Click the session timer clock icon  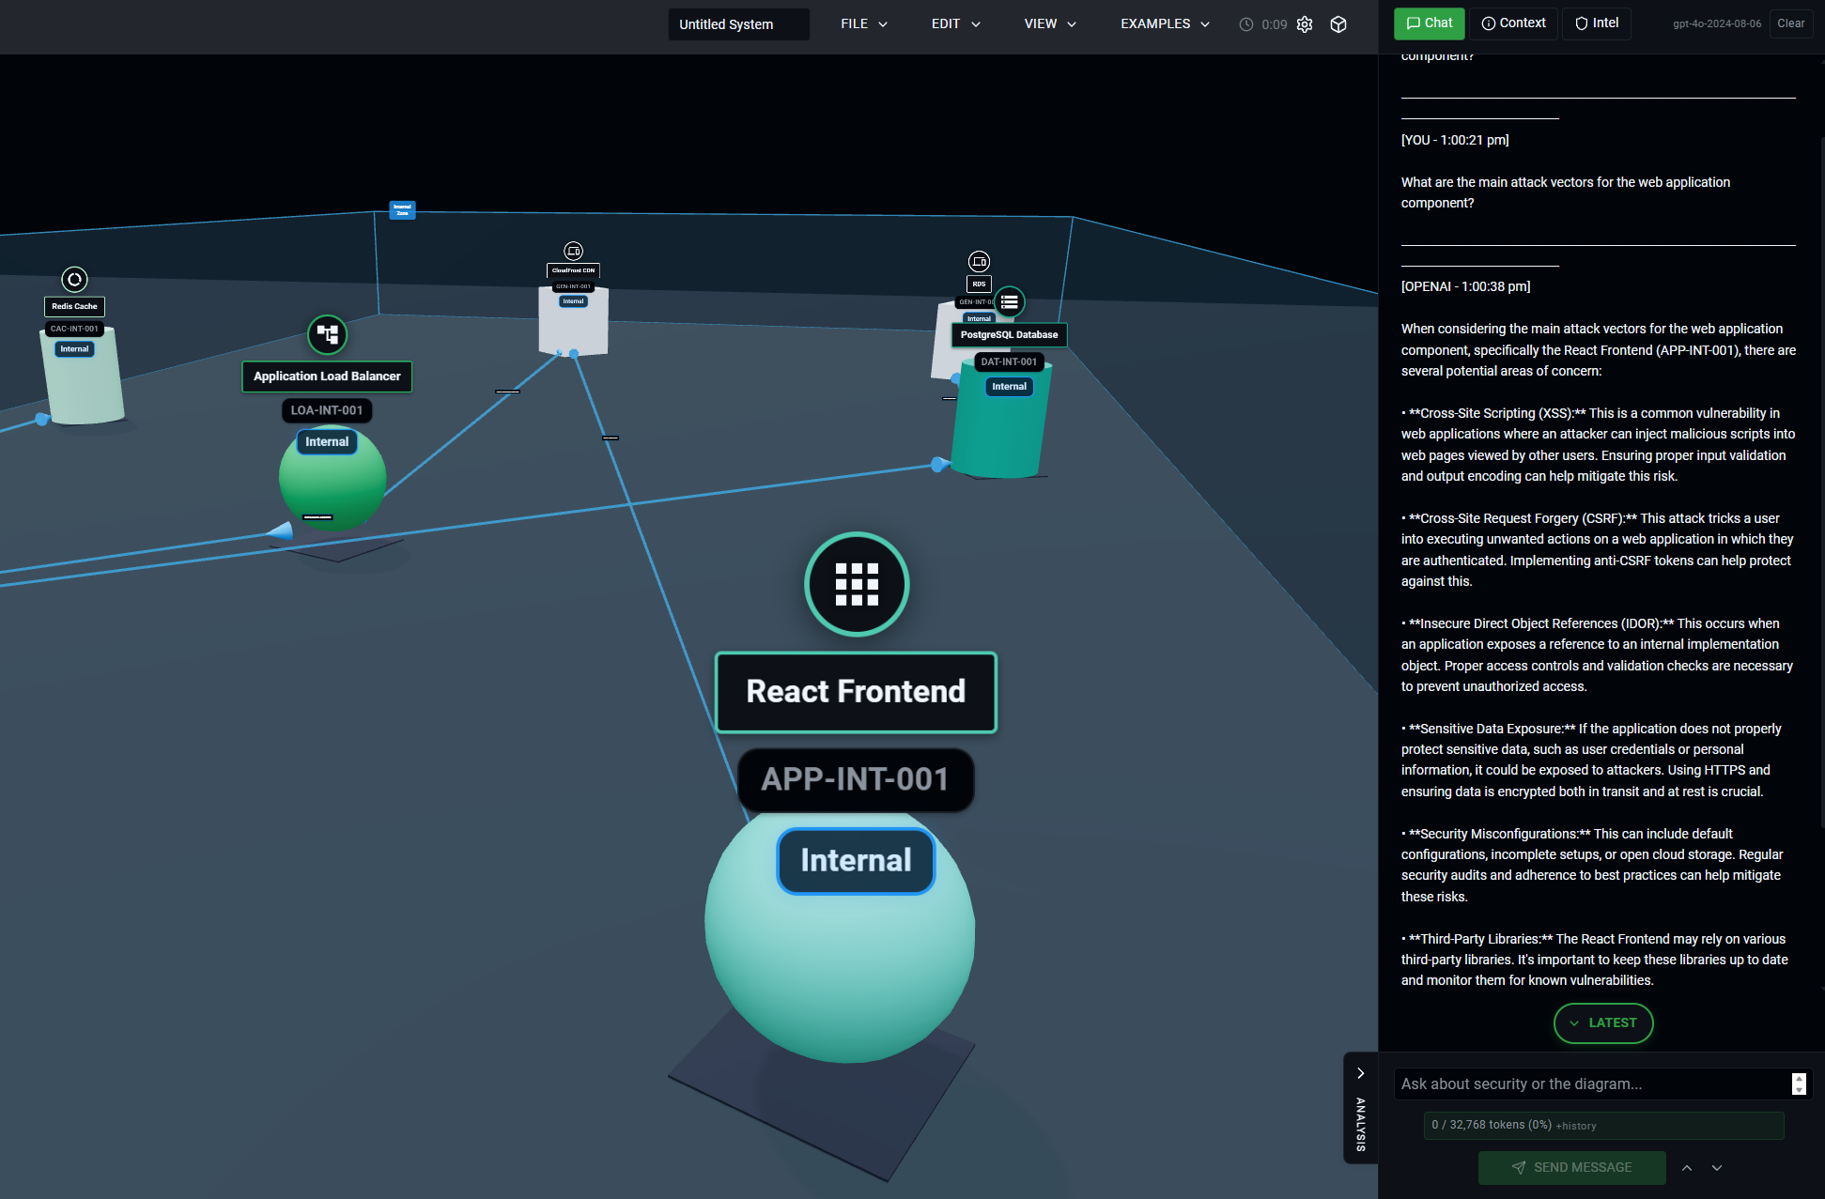[x=1245, y=24]
